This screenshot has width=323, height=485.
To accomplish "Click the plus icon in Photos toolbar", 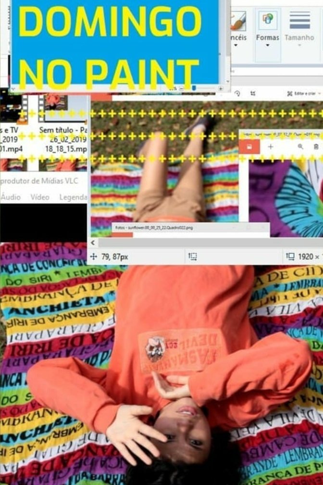I will [270, 146].
